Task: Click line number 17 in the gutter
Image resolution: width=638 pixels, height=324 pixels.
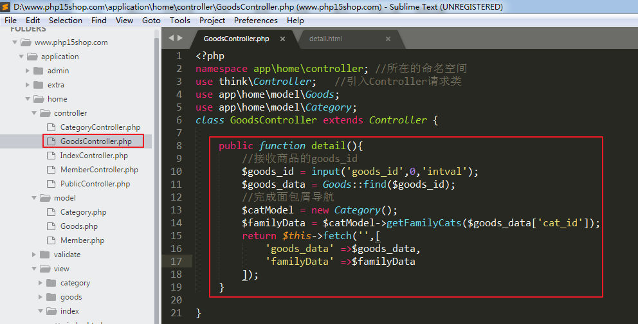Action: (176, 262)
